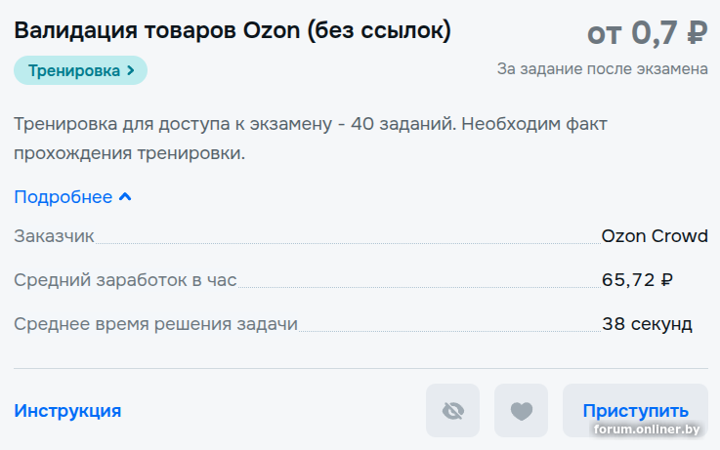720x450 pixels.
Task: Select the Ozon Crowd customer value
Action: 655,236
